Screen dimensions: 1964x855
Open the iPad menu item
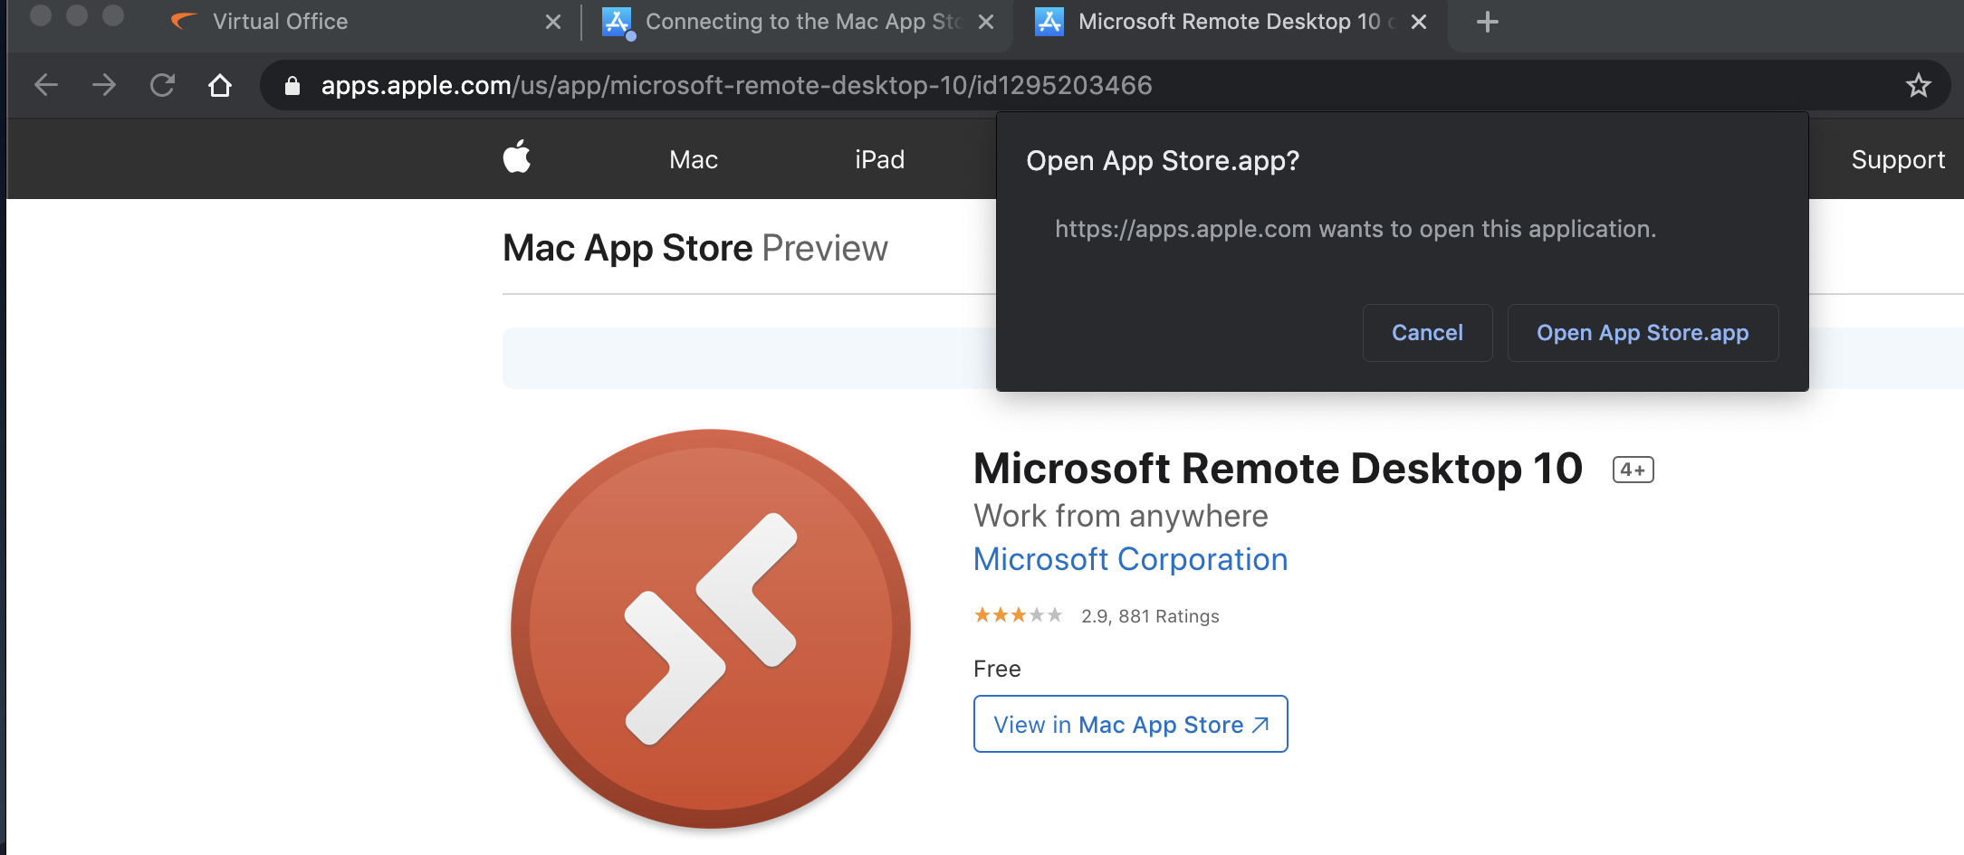click(x=879, y=160)
